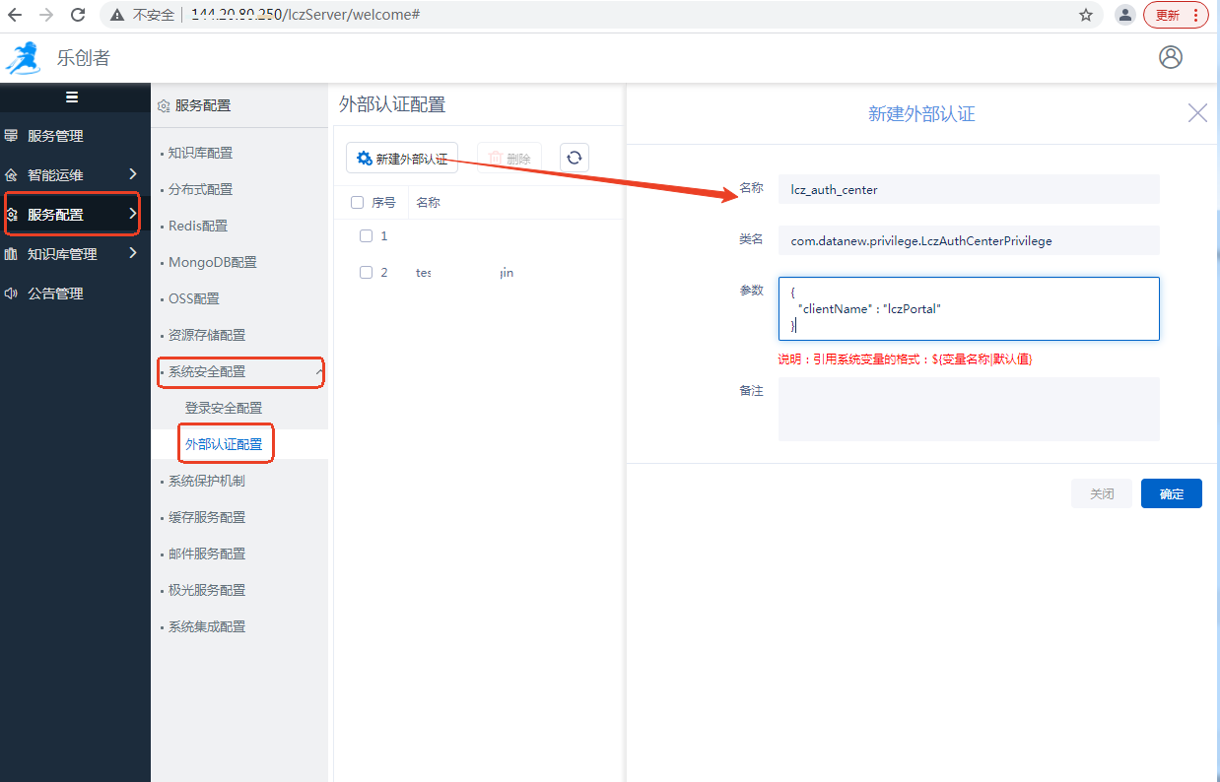Click the hamburger menu icon in sidebar
The image size is (1220, 782).
point(71,97)
